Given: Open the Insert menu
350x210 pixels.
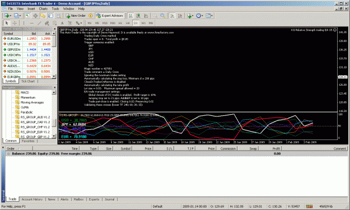Looking at the screenshot, I should pyautogui.click(x=31, y=9).
